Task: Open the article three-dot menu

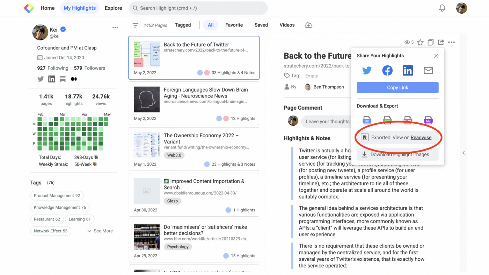Action: (x=452, y=42)
